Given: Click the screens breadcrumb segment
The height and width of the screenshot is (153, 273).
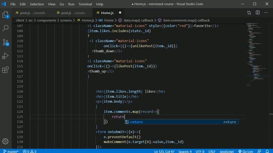Looking at the screenshot, I should tap(66, 20).
